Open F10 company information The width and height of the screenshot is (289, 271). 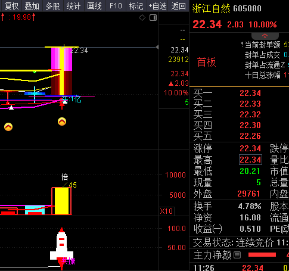(116, 6)
